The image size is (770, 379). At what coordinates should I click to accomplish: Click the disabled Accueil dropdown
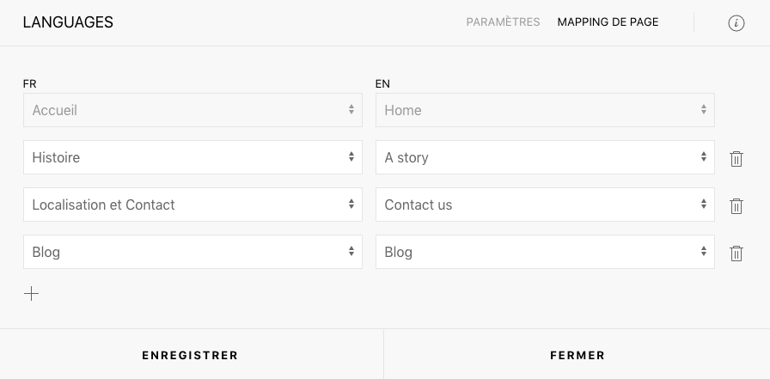tap(192, 110)
